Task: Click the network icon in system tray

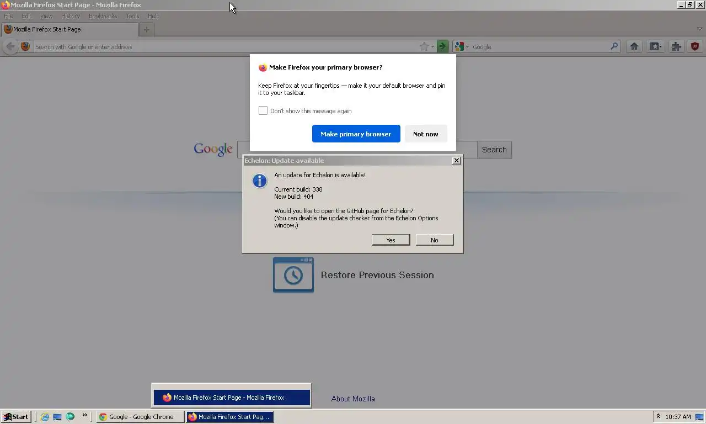Action: point(699,417)
